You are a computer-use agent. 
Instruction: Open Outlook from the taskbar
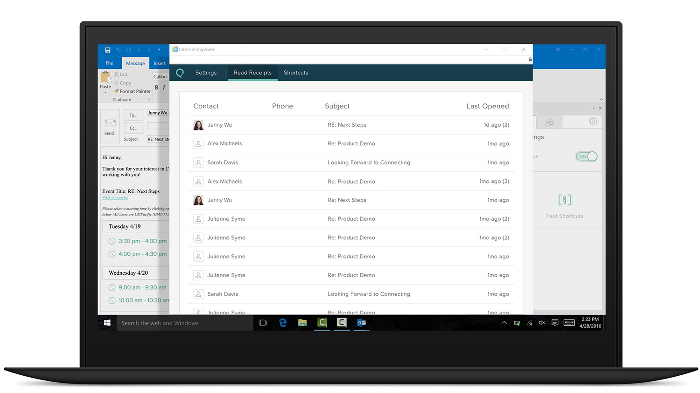(x=361, y=323)
